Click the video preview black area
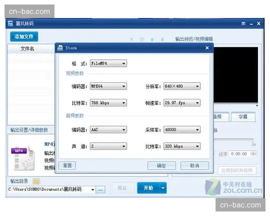The image size is (270, 216). pos(236,75)
